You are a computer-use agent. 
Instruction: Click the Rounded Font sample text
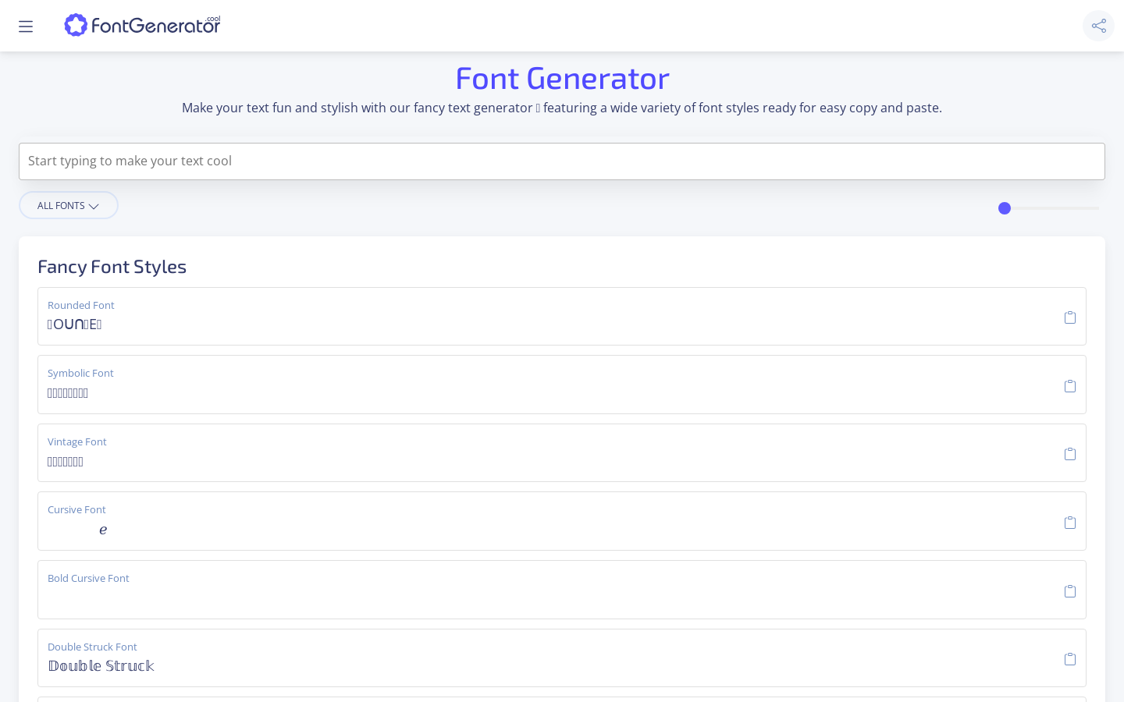coord(75,324)
